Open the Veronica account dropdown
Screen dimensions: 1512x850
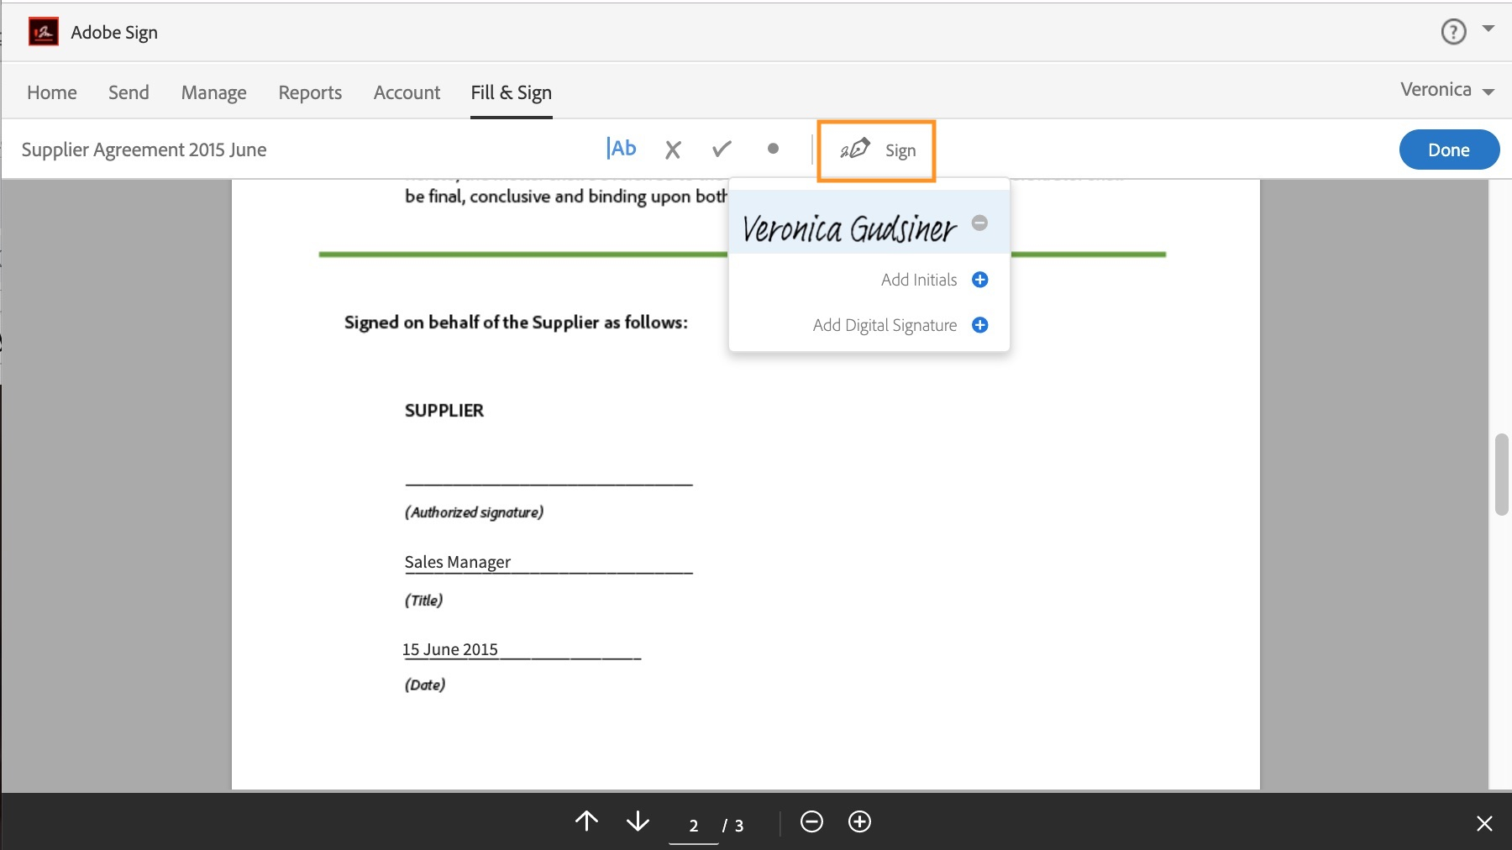(1446, 90)
